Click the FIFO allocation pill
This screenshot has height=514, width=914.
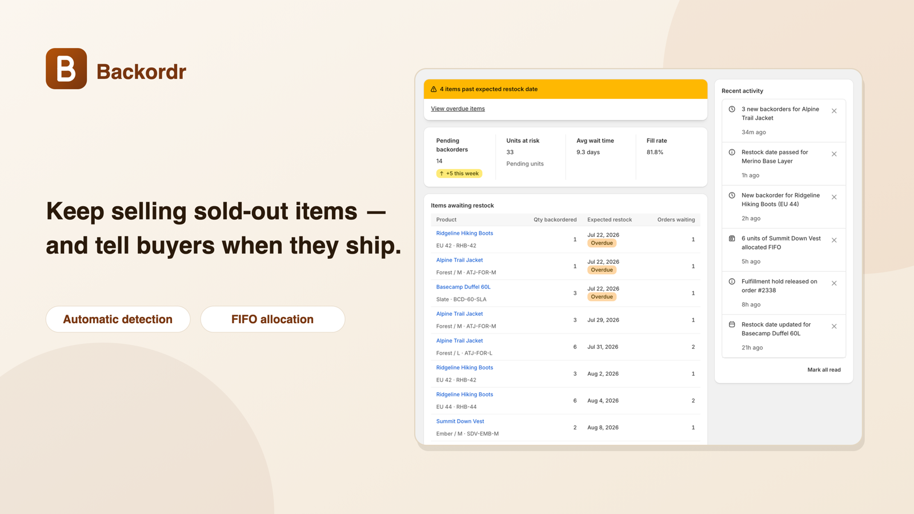(x=272, y=319)
